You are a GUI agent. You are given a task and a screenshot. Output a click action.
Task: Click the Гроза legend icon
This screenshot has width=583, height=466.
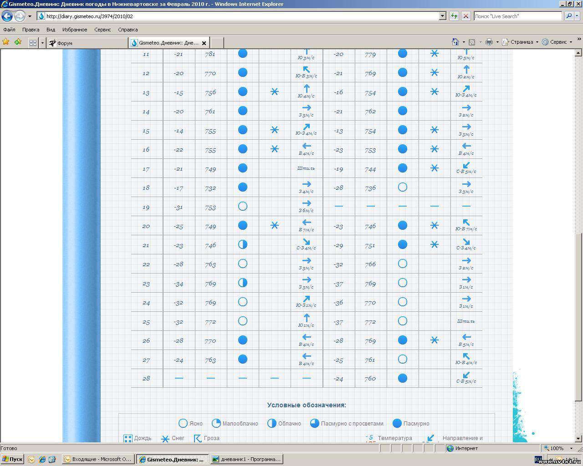tap(197, 438)
